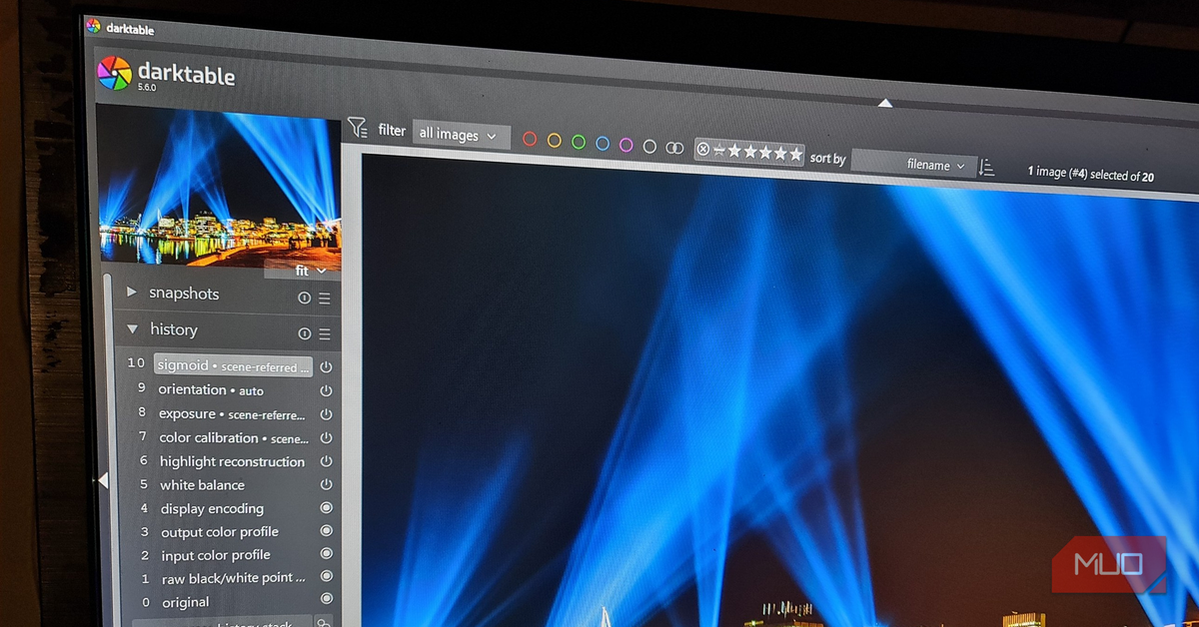Screen dimensions: 1199x627
Task: Select the white balance history item
Action: pyautogui.click(x=202, y=484)
